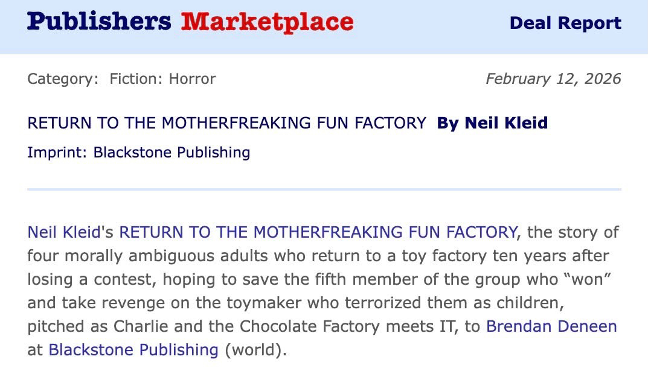The height and width of the screenshot is (368, 648).
Task: Click the bold By Neil Kleid byline
Action: (x=492, y=123)
